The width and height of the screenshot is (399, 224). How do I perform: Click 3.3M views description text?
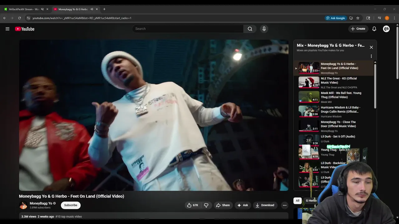click(x=29, y=217)
